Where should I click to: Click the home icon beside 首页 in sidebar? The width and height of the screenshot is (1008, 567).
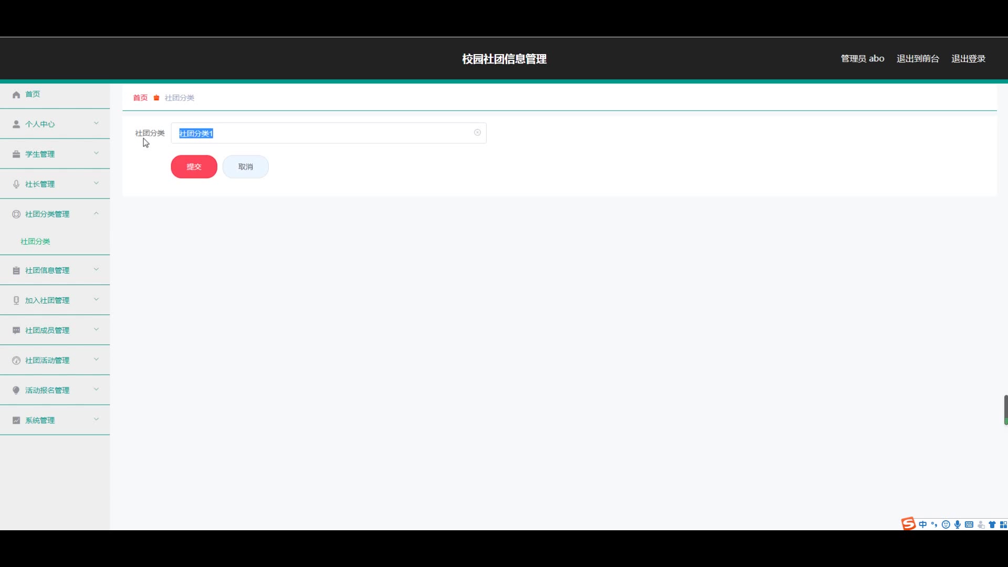(16, 94)
